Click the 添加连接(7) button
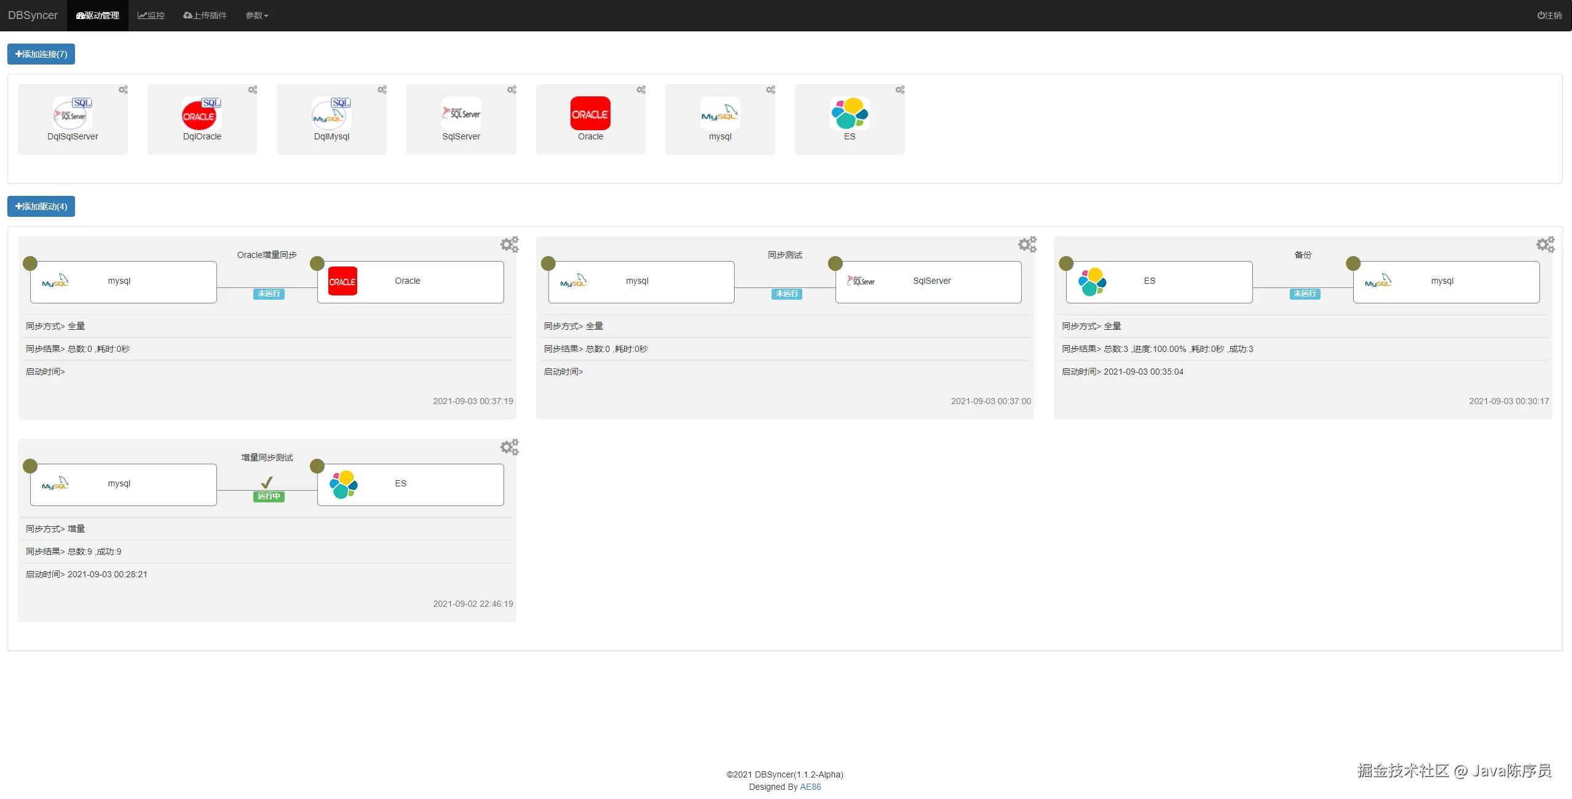The width and height of the screenshot is (1572, 799). tap(41, 54)
